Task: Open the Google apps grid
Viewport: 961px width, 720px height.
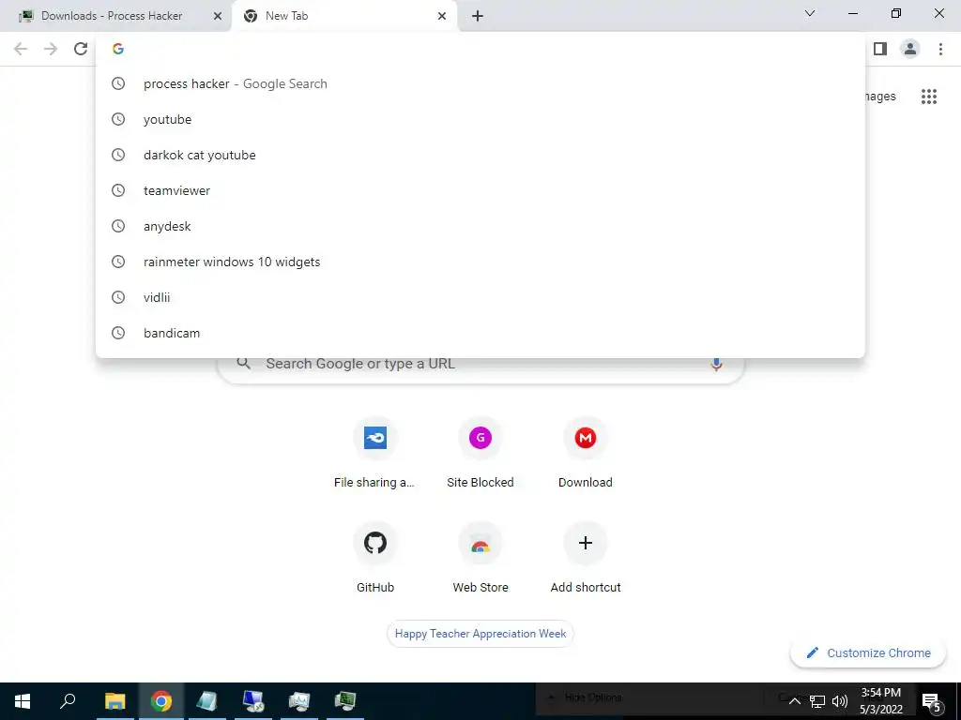Action: click(929, 97)
